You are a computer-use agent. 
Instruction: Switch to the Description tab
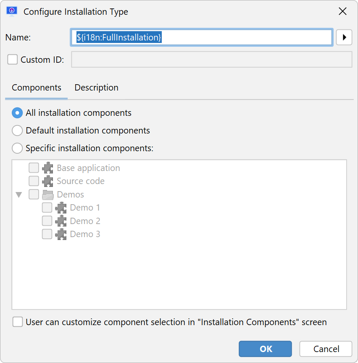tap(96, 88)
